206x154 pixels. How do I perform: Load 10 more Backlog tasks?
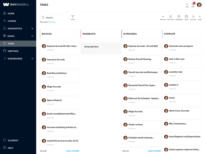(72, 151)
